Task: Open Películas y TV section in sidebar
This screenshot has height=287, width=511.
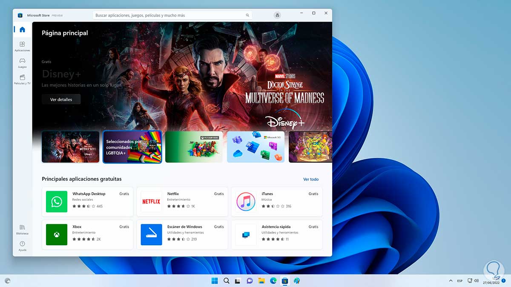Action: [x=22, y=80]
